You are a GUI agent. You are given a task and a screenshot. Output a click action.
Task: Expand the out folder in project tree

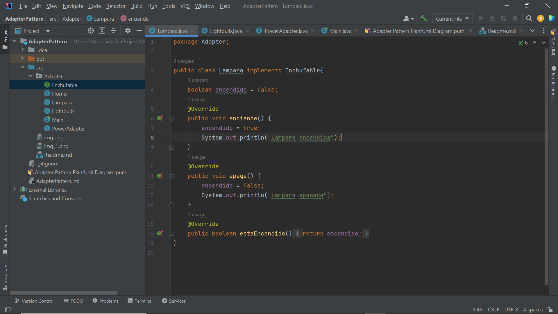click(x=22, y=59)
